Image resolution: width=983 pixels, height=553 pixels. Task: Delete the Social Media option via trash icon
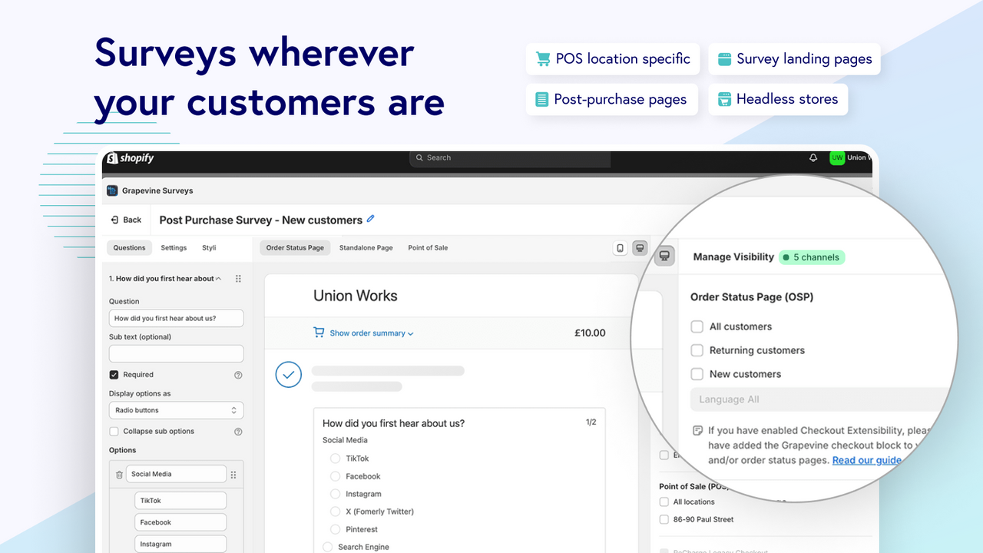[117, 474]
